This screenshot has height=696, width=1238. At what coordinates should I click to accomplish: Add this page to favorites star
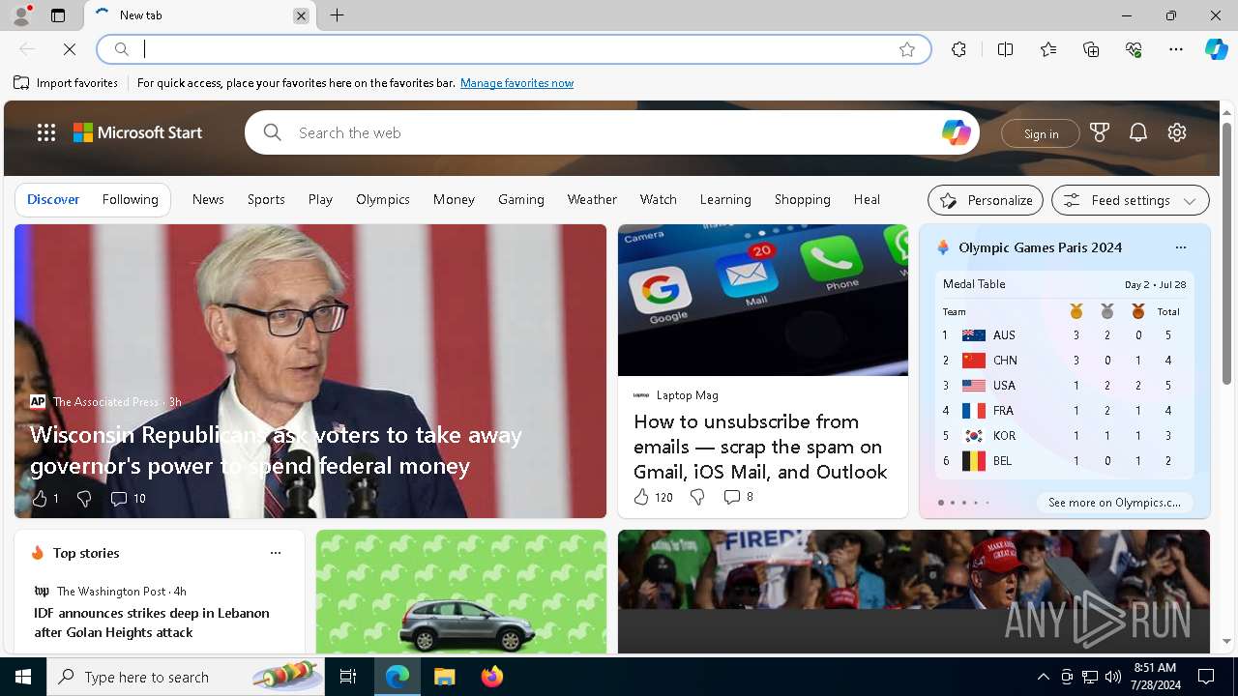(907, 49)
